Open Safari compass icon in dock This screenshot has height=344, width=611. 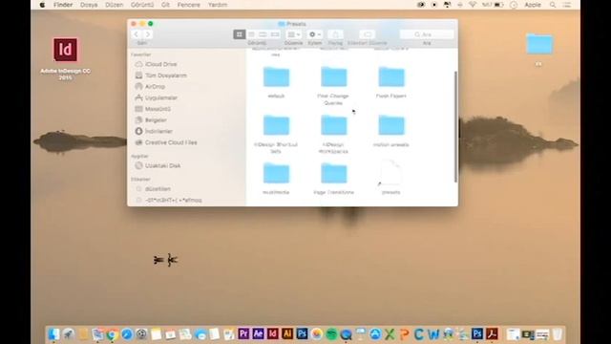point(127,334)
